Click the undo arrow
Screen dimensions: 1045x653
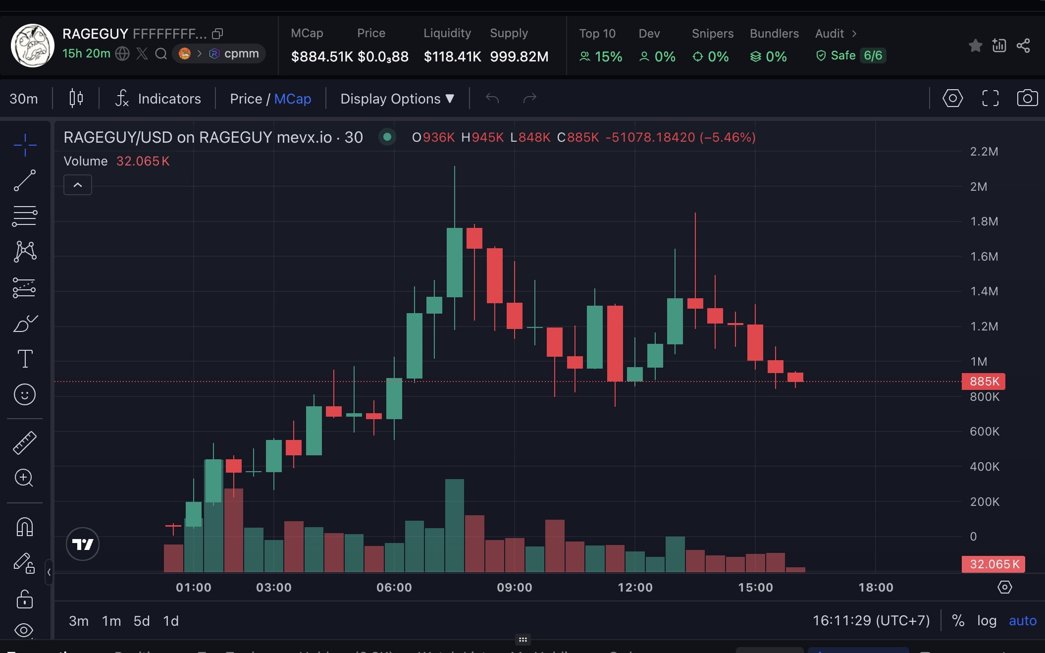(492, 98)
